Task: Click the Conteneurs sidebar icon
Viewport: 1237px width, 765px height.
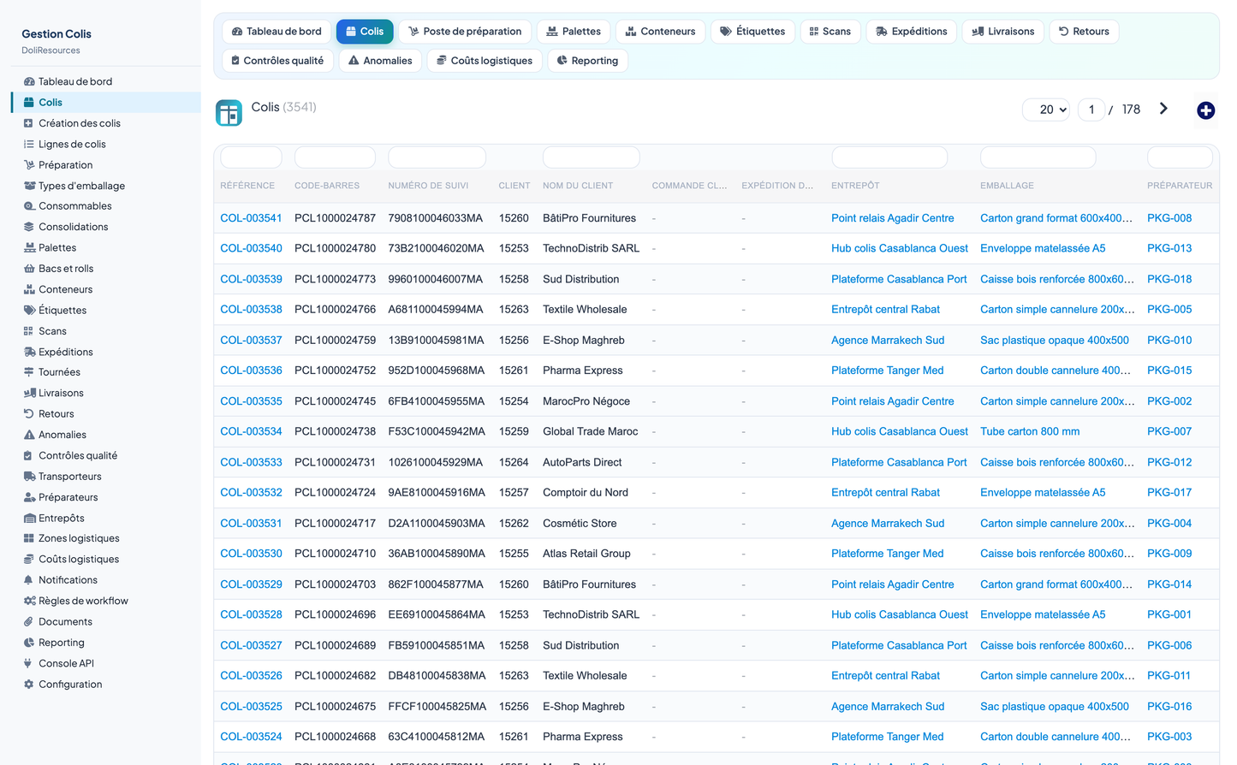Action: pos(29,289)
